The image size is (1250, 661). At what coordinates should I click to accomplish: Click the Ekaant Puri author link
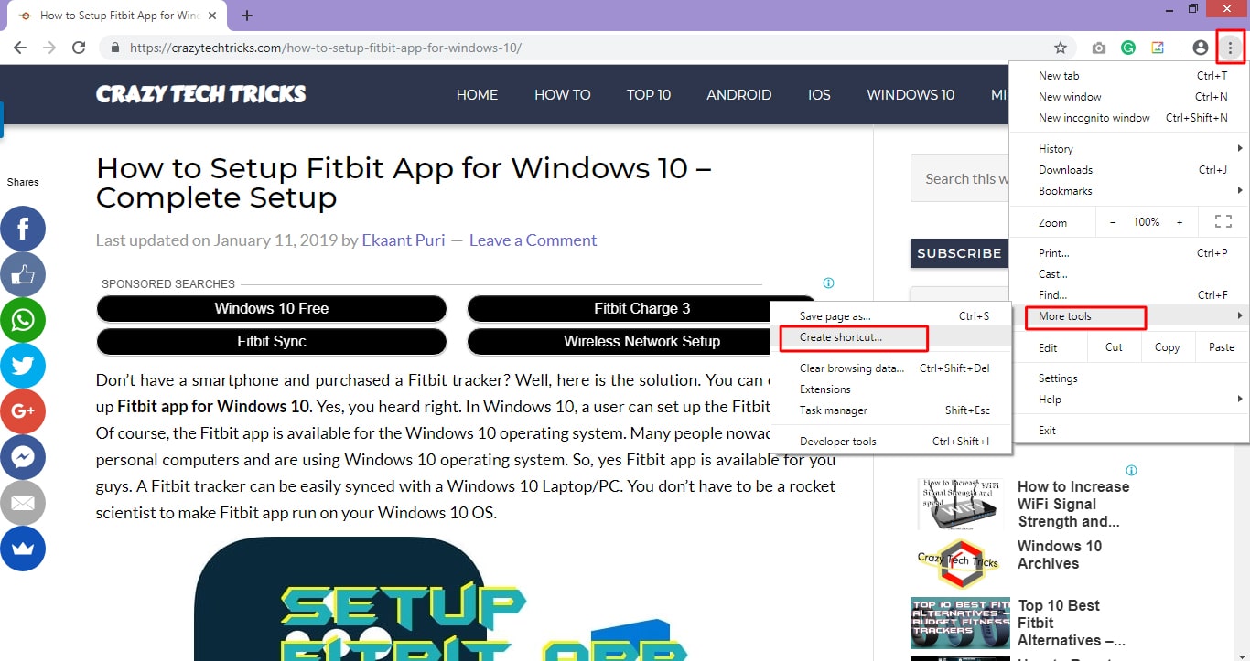(403, 240)
